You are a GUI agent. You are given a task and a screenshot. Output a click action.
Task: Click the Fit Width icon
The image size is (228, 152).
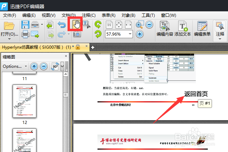click(x=128, y=25)
